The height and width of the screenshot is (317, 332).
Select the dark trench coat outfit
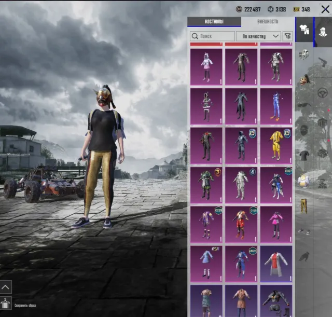click(241, 106)
